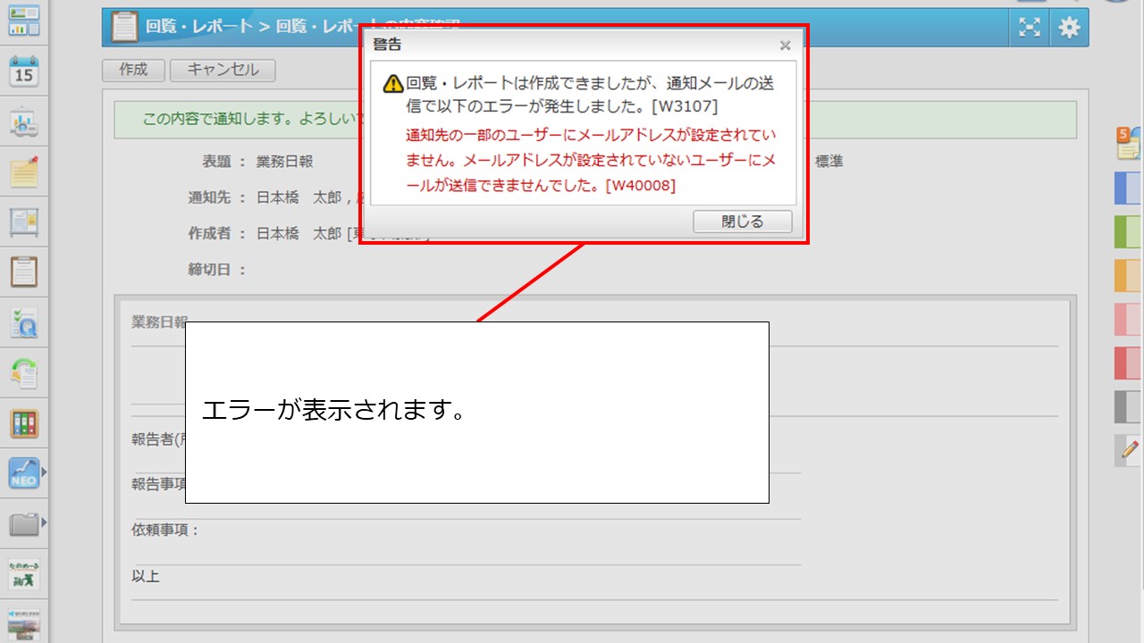Click the yellow warning triangle icon

pyautogui.click(x=392, y=84)
